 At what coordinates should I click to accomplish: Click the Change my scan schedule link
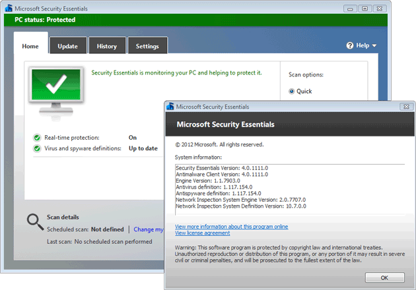click(x=149, y=229)
